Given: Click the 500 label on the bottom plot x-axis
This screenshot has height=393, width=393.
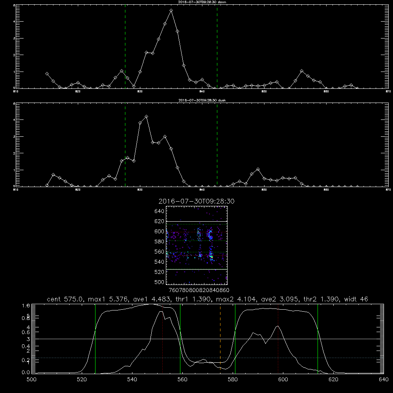Looking at the screenshot, I should (x=31, y=380).
